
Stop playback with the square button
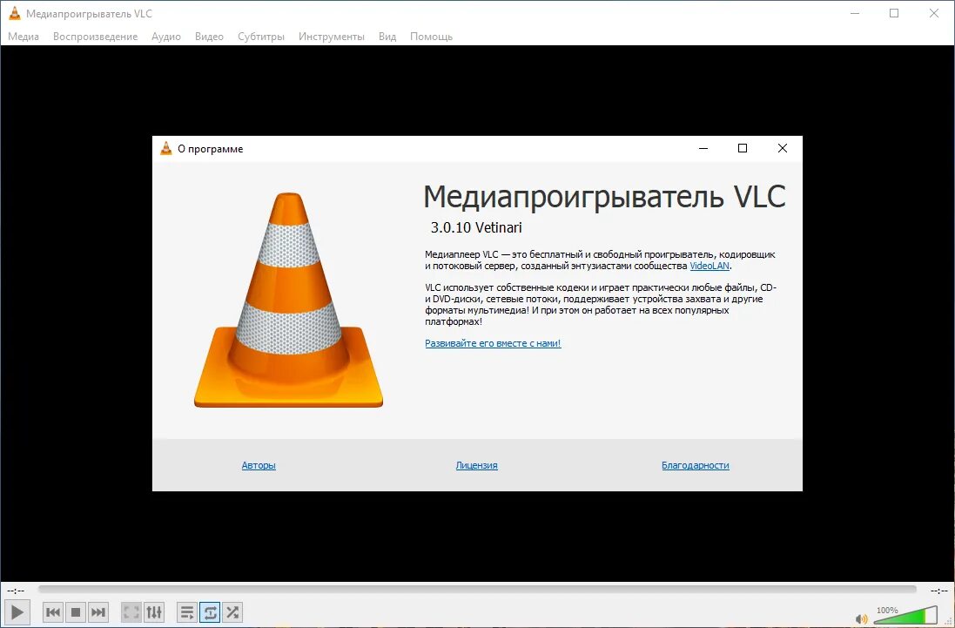pos(76,611)
